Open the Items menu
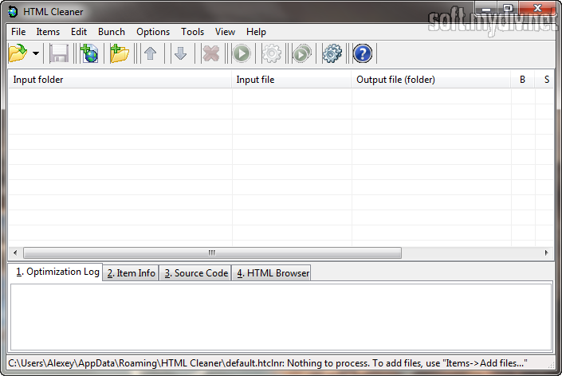Image resolution: width=562 pixels, height=376 pixels. click(x=48, y=32)
